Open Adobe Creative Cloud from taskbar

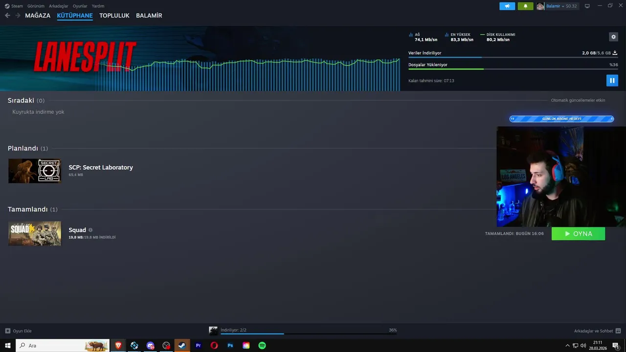[x=246, y=346]
